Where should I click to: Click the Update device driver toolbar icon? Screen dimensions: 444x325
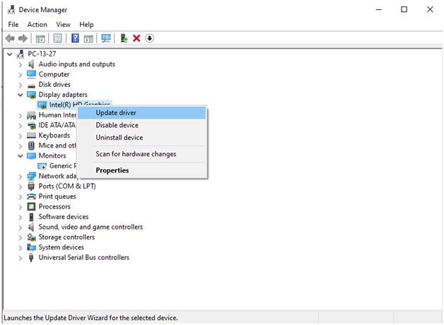[x=124, y=38]
